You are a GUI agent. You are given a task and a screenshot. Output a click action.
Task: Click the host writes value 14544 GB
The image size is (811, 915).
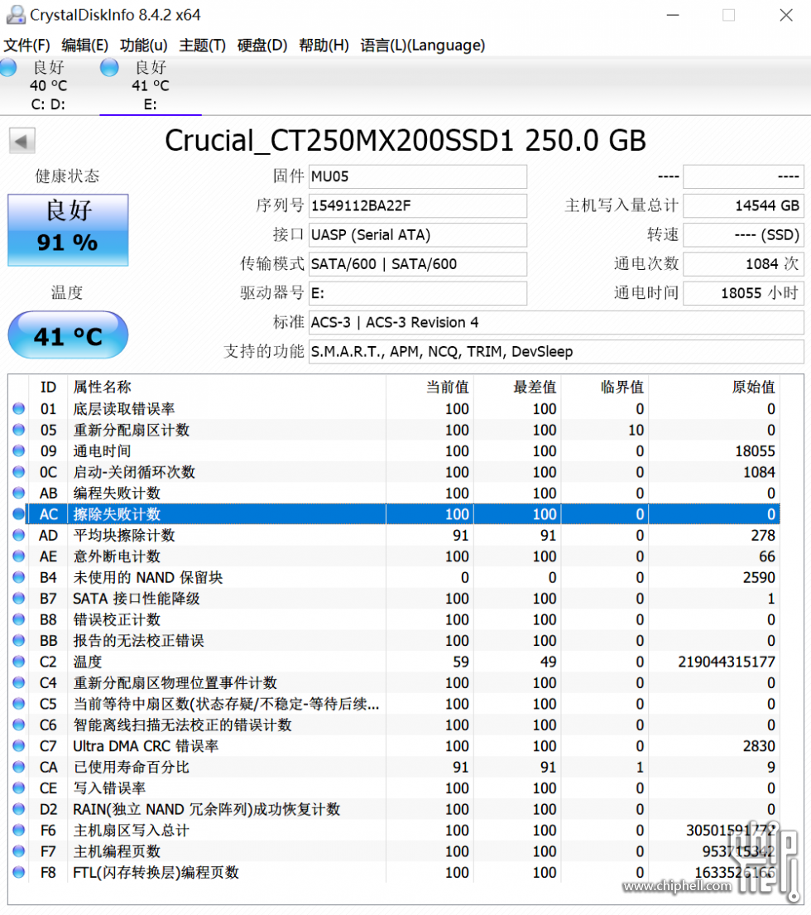point(743,205)
